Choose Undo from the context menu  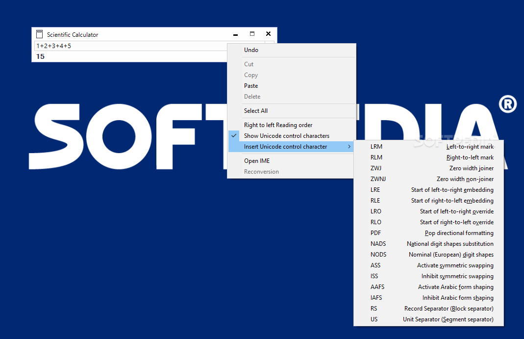tap(291, 50)
